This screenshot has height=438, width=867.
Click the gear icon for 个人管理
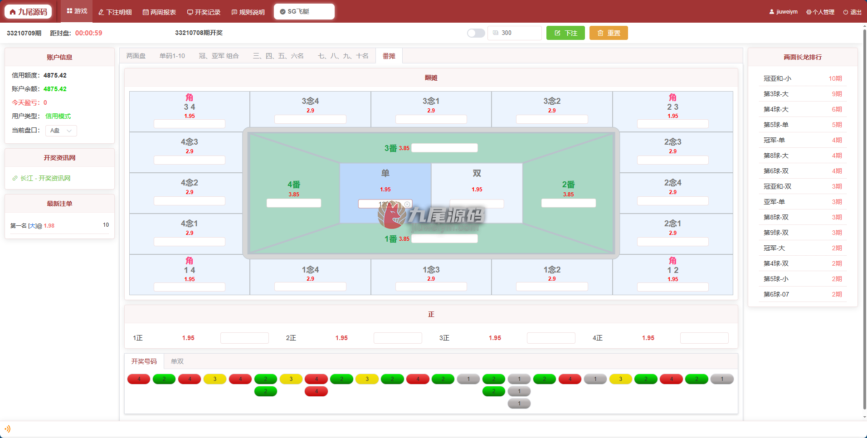click(809, 12)
